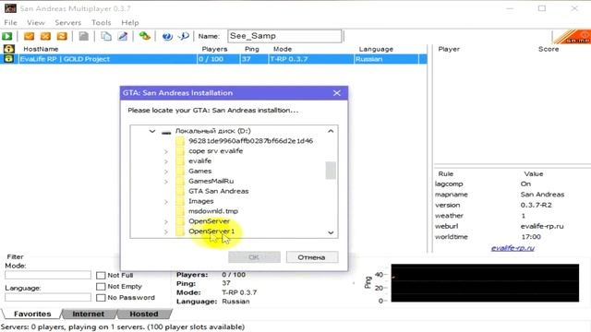591x332 pixels.
Task: Switch to the Hosted tab
Action: tap(144, 314)
